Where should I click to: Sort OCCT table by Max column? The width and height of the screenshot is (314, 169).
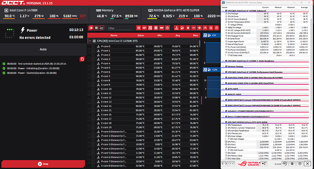click(196, 35)
